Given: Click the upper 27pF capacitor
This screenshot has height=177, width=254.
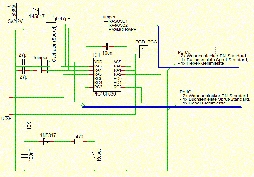Looking at the screenshot, I should 23,62.
